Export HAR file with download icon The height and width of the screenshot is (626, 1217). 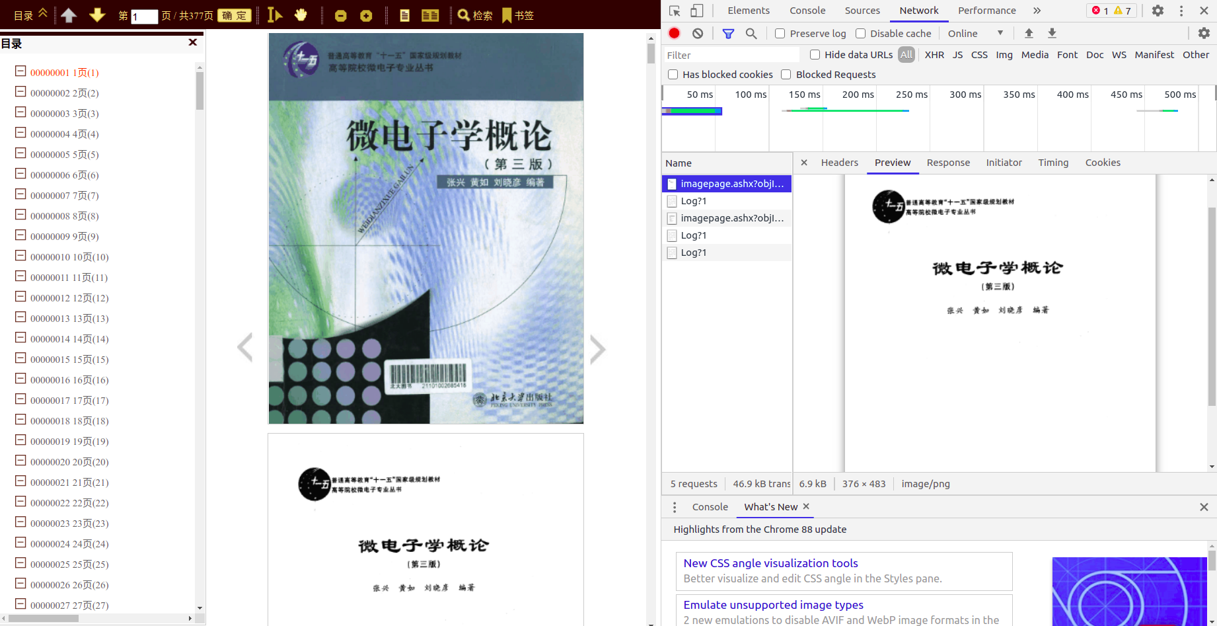tap(1052, 33)
